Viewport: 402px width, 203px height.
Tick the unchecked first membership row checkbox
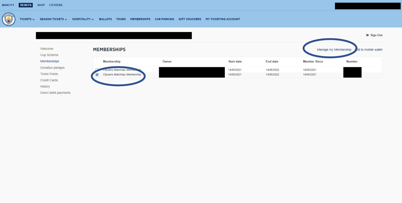pyautogui.click(x=97, y=69)
